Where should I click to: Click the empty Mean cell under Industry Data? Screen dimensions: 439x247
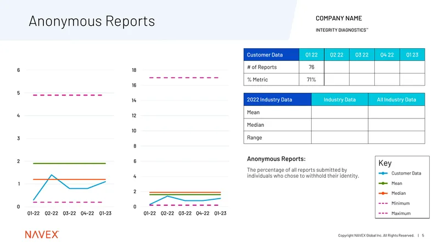[340, 112]
